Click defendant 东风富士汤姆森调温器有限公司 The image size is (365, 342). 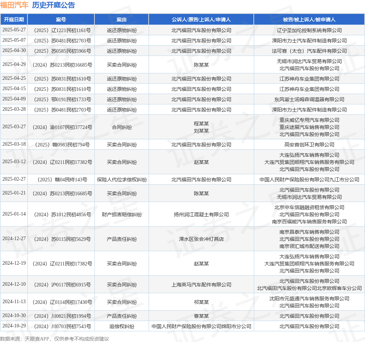tap(309, 99)
